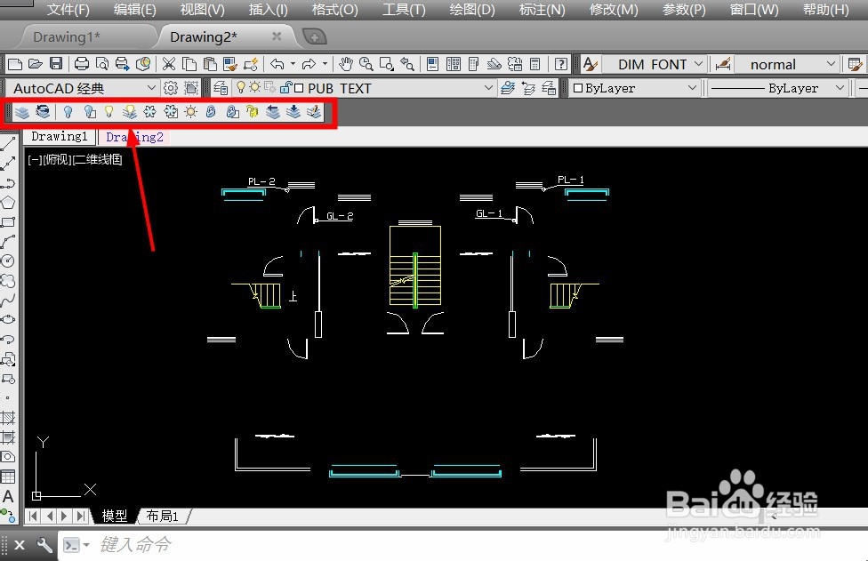
Task: Expand the command line history dropdown
Action: click(x=85, y=545)
